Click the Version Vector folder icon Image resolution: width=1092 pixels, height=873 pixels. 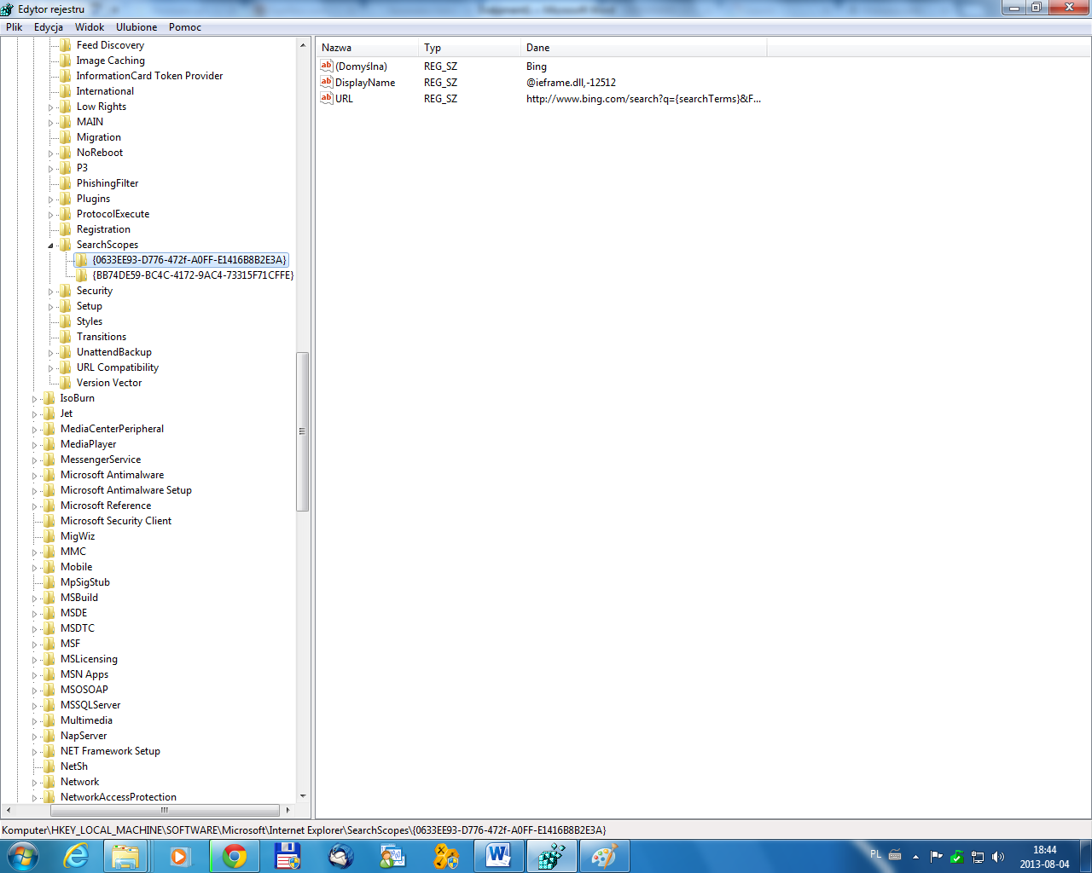(x=66, y=383)
